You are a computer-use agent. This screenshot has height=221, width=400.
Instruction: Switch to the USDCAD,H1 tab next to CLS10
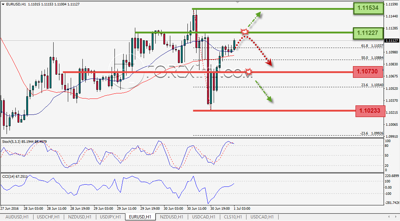(262, 217)
